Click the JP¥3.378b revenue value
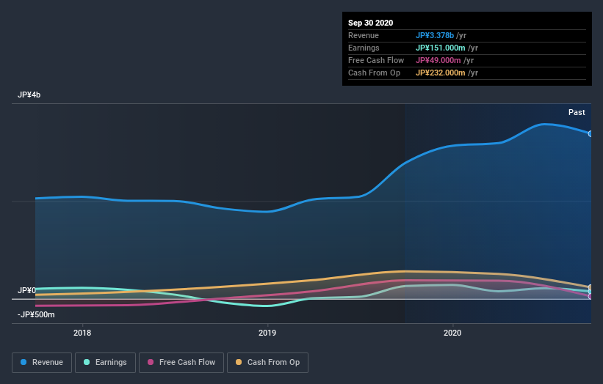The height and width of the screenshot is (384, 603). point(435,35)
